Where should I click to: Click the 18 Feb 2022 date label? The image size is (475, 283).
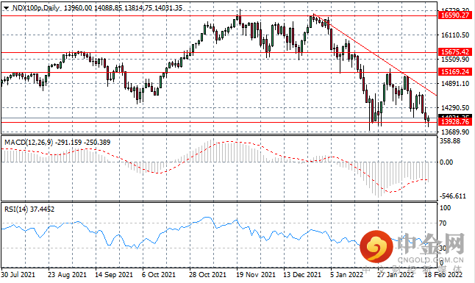point(443,274)
